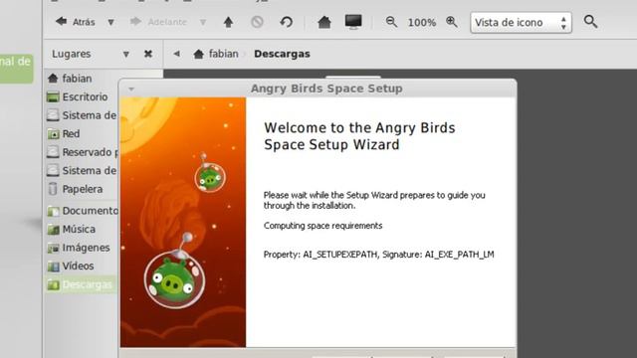Open Música folder in sidebar
This screenshot has width=637, height=358.
click(x=72, y=229)
